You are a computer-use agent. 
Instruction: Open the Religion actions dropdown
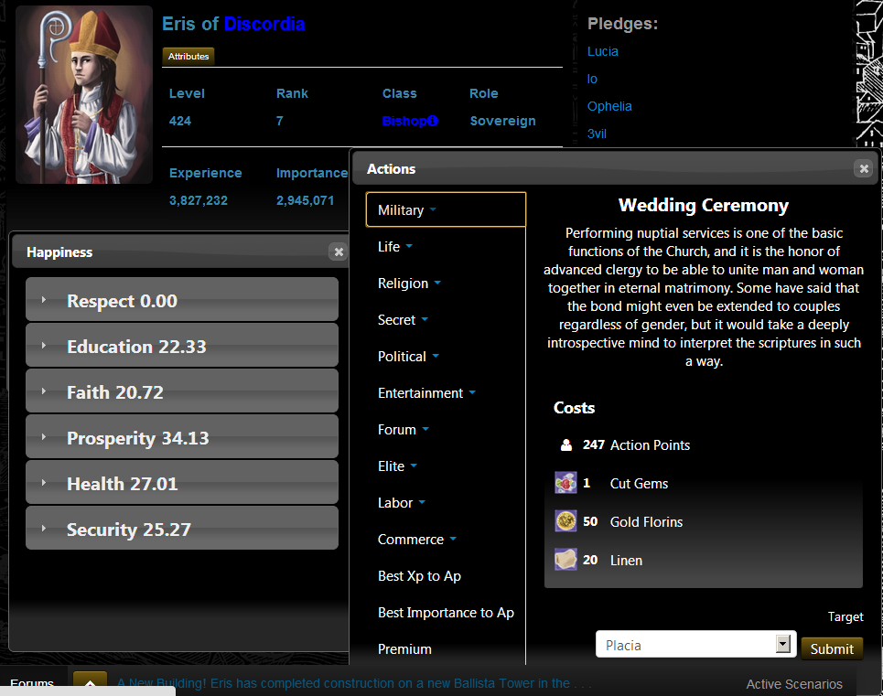[x=409, y=283]
